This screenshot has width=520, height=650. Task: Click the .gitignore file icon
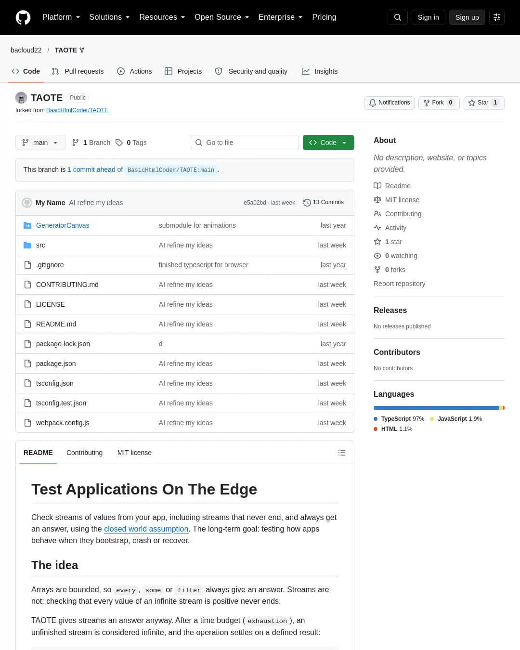pos(27,265)
